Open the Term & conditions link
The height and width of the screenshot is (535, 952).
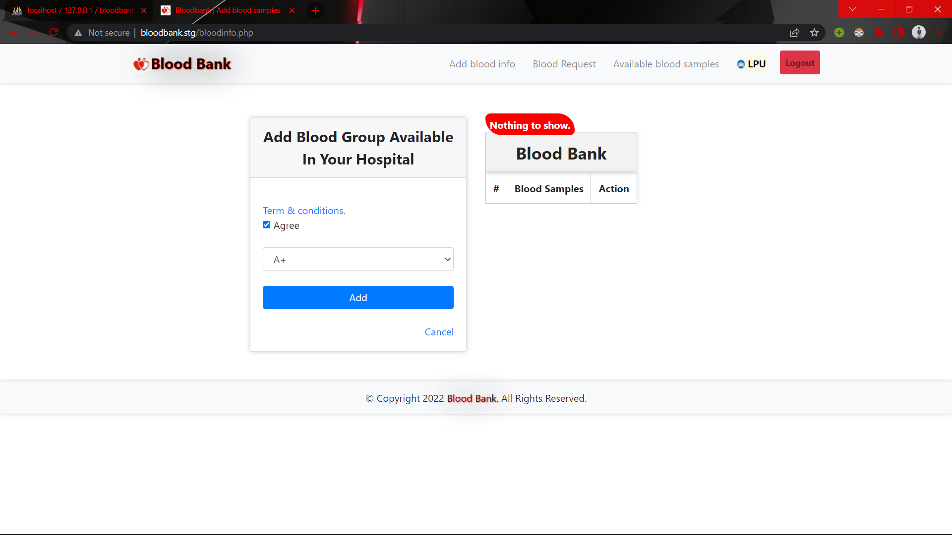click(304, 211)
